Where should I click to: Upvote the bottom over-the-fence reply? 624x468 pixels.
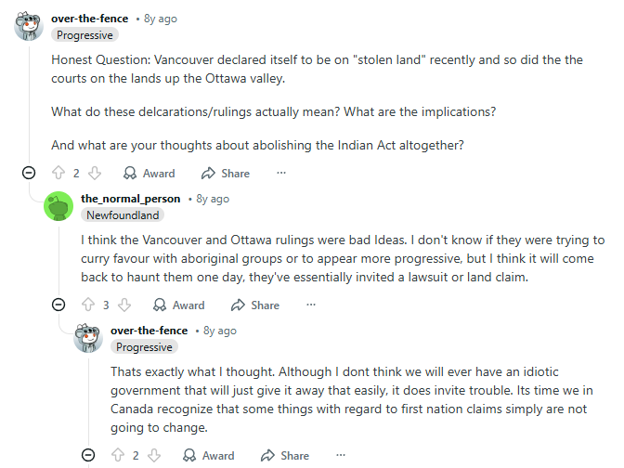(118, 455)
